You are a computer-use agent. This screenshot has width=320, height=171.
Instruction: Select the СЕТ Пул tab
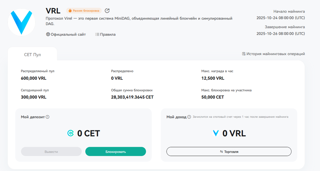click(x=33, y=55)
